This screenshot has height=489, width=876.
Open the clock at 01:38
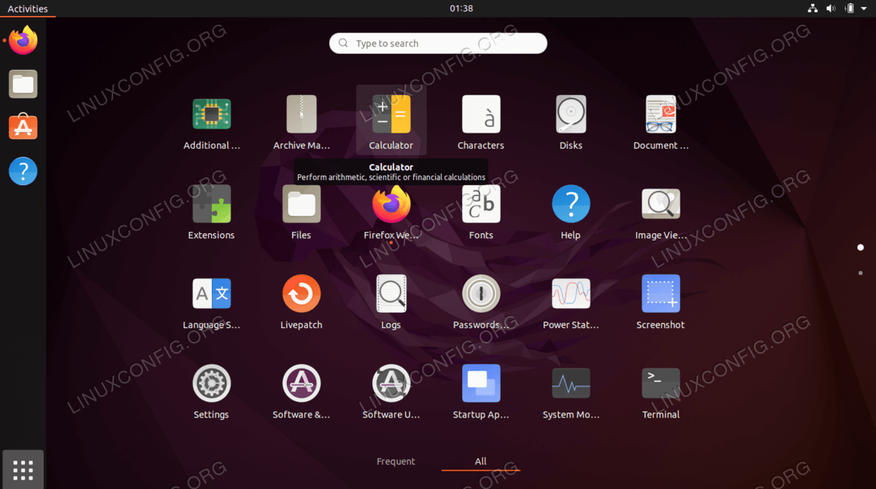(461, 9)
